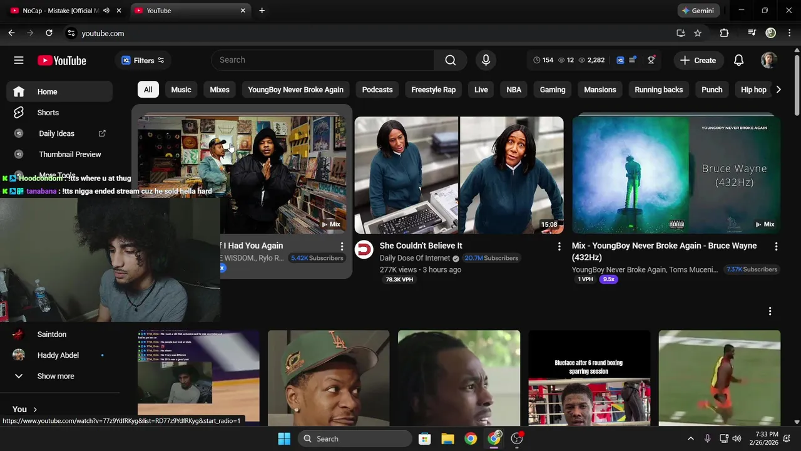Image resolution: width=801 pixels, height=451 pixels.
Task: Click the install app icon in address bar
Action: [681, 33]
